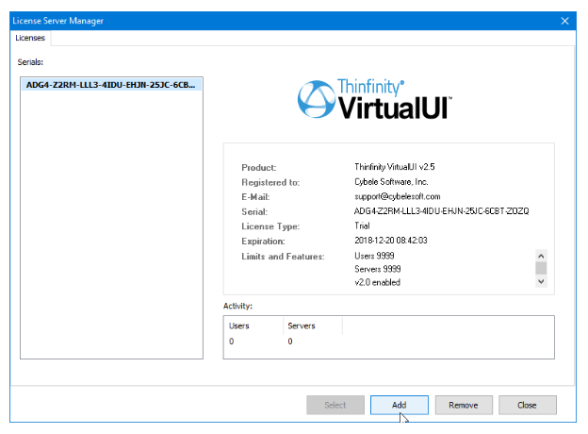This screenshot has height=434, width=588.
Task: Click the expiration date 2018-12-20 08:42:03
Action: click(x=391, y=241)
